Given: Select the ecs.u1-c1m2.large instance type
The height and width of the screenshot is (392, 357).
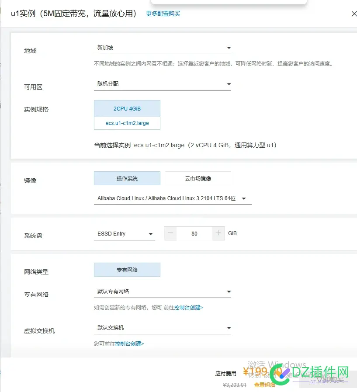Looking at the screenshot, I should pyautogui.click(x=127, y=123).
